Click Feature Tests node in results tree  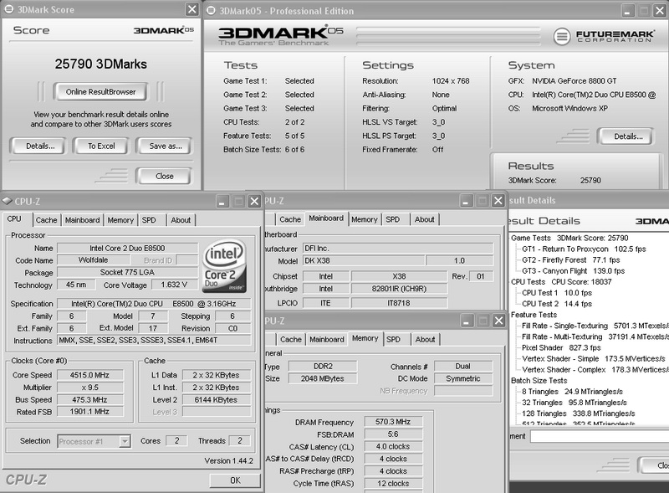(x=534, y=315)
